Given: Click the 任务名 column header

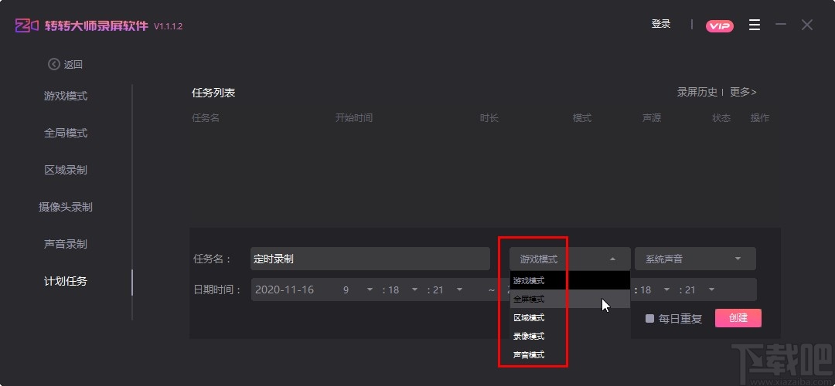Looking at the screenshot, I should tap(206, 118).
